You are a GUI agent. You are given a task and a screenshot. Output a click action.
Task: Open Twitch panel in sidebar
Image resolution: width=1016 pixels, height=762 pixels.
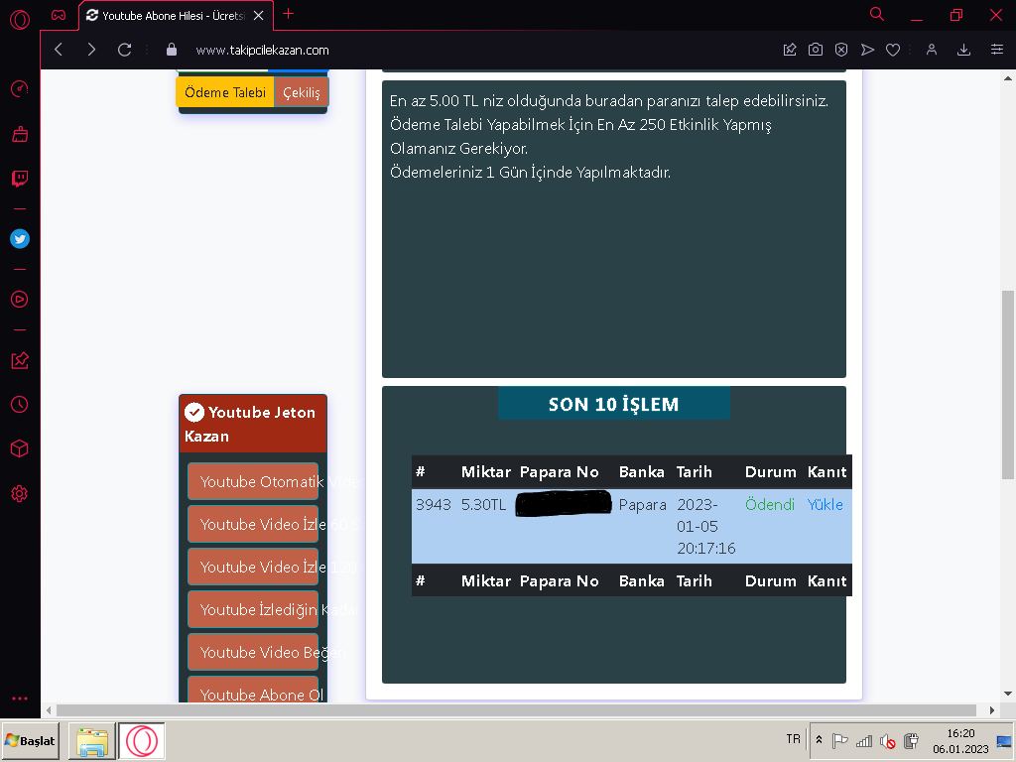(20, 179)
